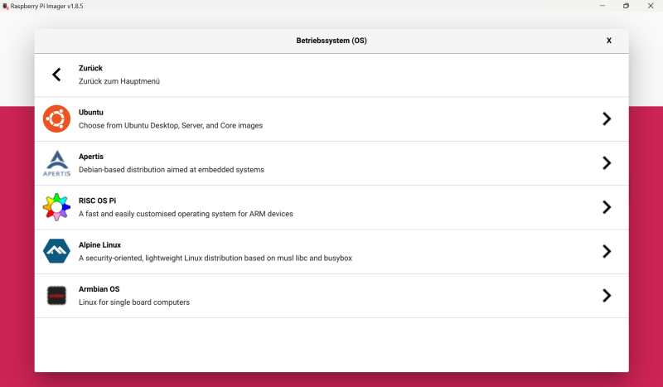This screenshot has height=387, width=663.
Task: Expand the Alpine Linux row chevron
Action: pos(607,251)
